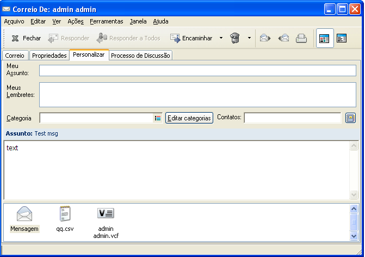This screenshot has height=257, width=365.
Task: Click the Responder a Todos toolbar button
Action: 128,38
